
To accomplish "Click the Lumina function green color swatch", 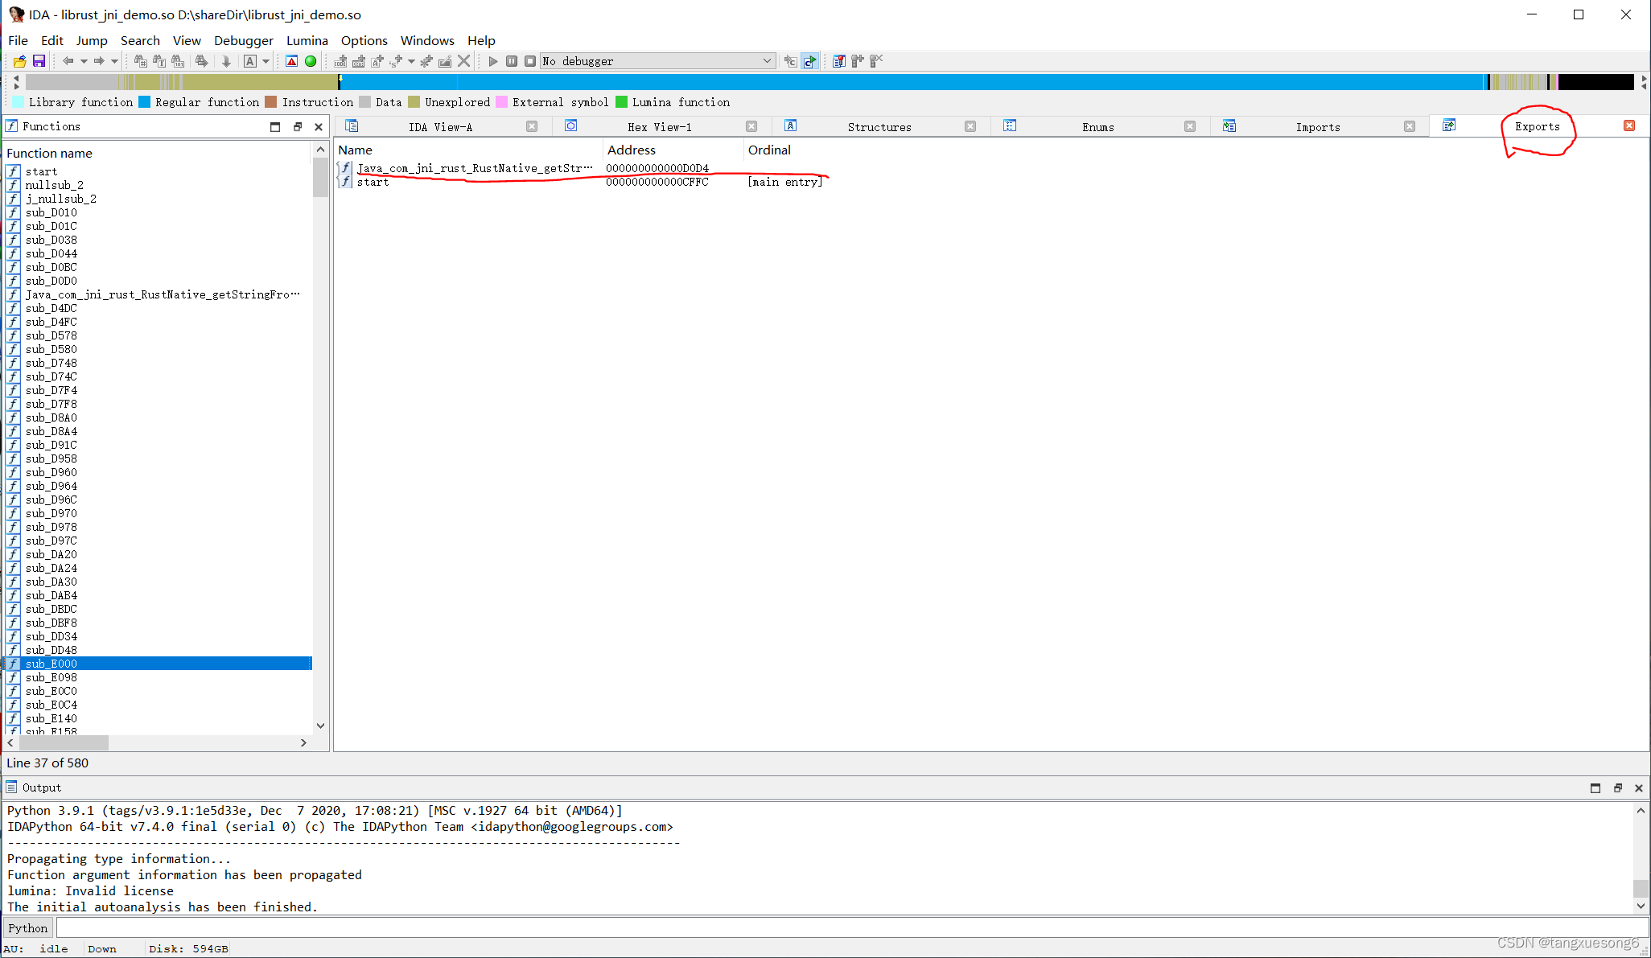I will tap(621, 101).
